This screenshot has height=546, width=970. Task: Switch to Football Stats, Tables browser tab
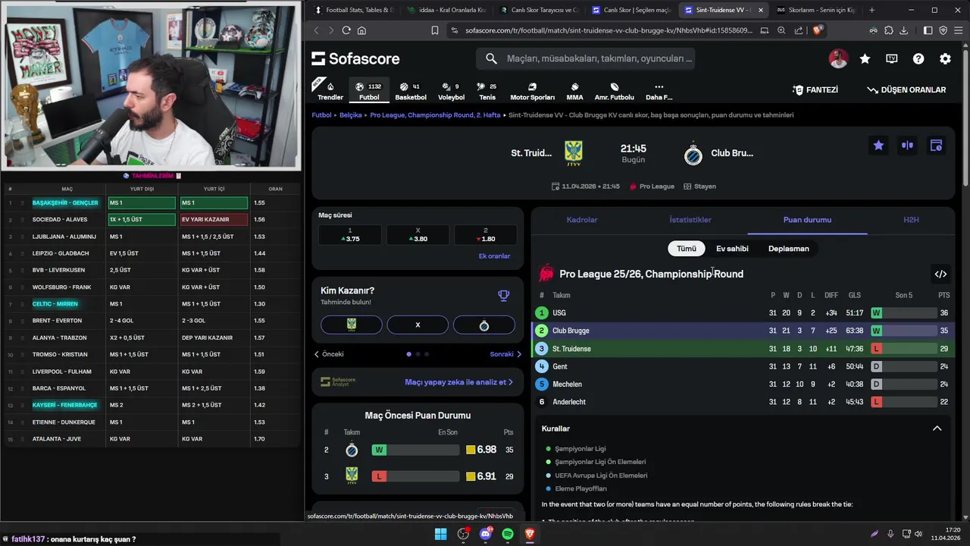[353, 10]
